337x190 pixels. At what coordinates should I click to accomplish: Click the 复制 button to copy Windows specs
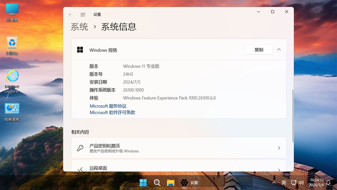pyautogui.click(x=259, y=50)
